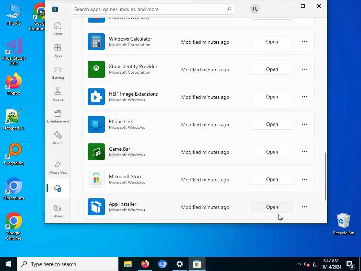Select the Xbox Identity Provider icon
Viewport: 361px width, 271px height.
click(x=96, y=69)
